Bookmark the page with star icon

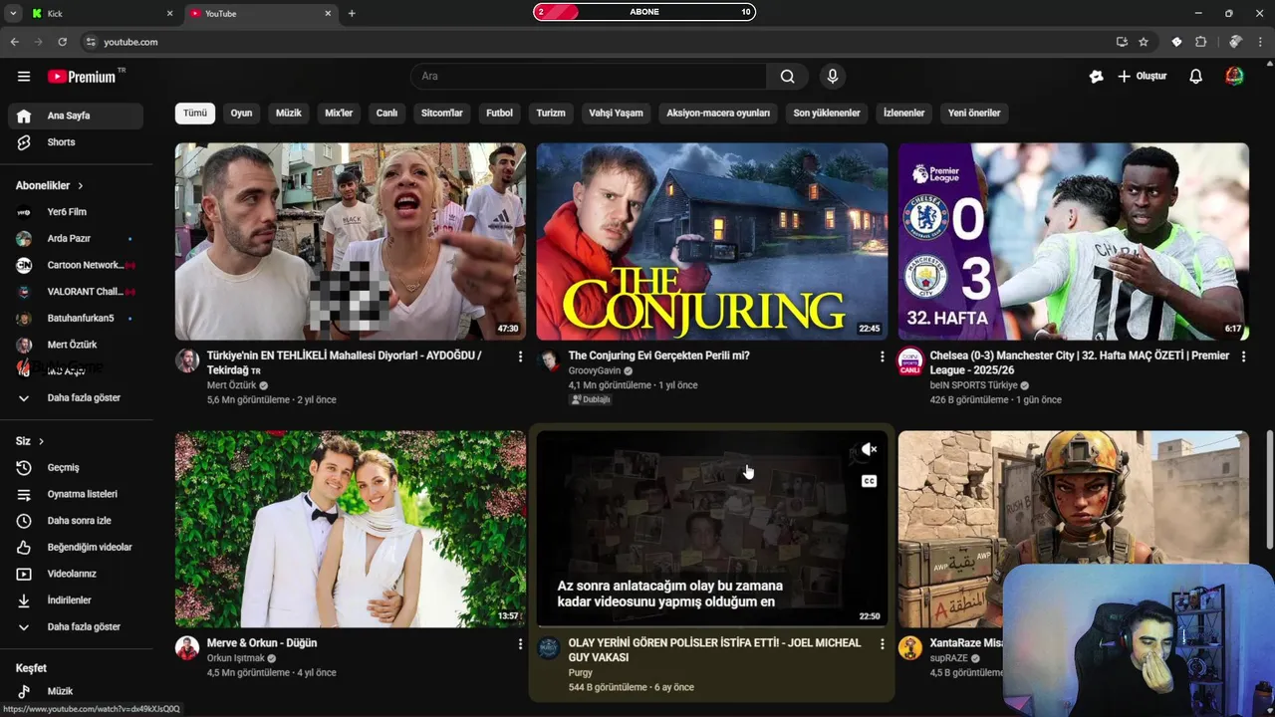(x=1144, y=42)
